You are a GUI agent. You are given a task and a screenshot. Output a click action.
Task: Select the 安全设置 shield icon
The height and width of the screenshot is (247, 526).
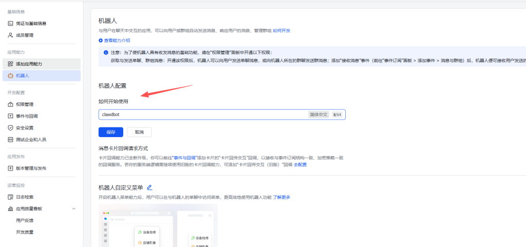tap(10, 128)
